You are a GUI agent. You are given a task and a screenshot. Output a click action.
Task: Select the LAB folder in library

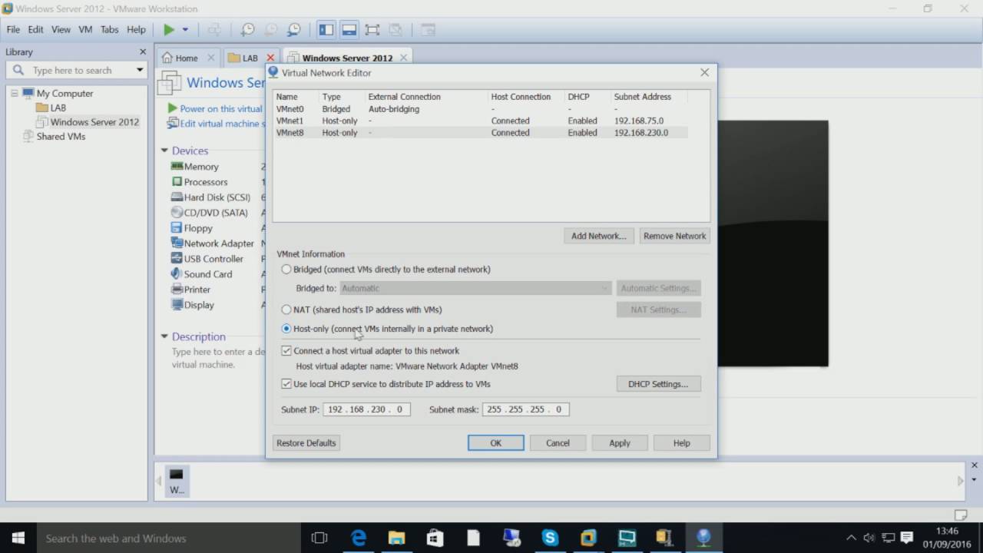pos(58,108)
